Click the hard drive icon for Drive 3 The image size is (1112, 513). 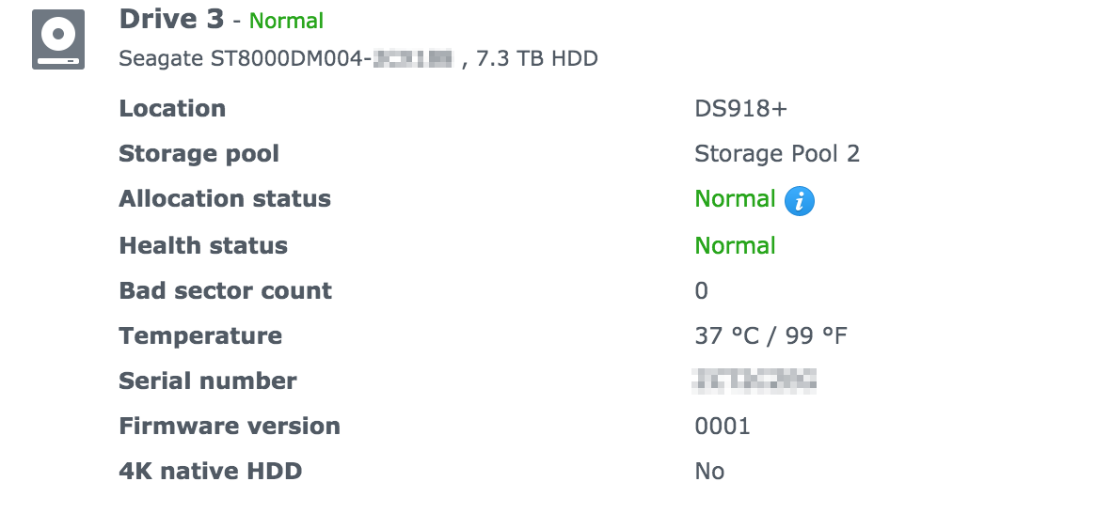[x=58, y=39]
